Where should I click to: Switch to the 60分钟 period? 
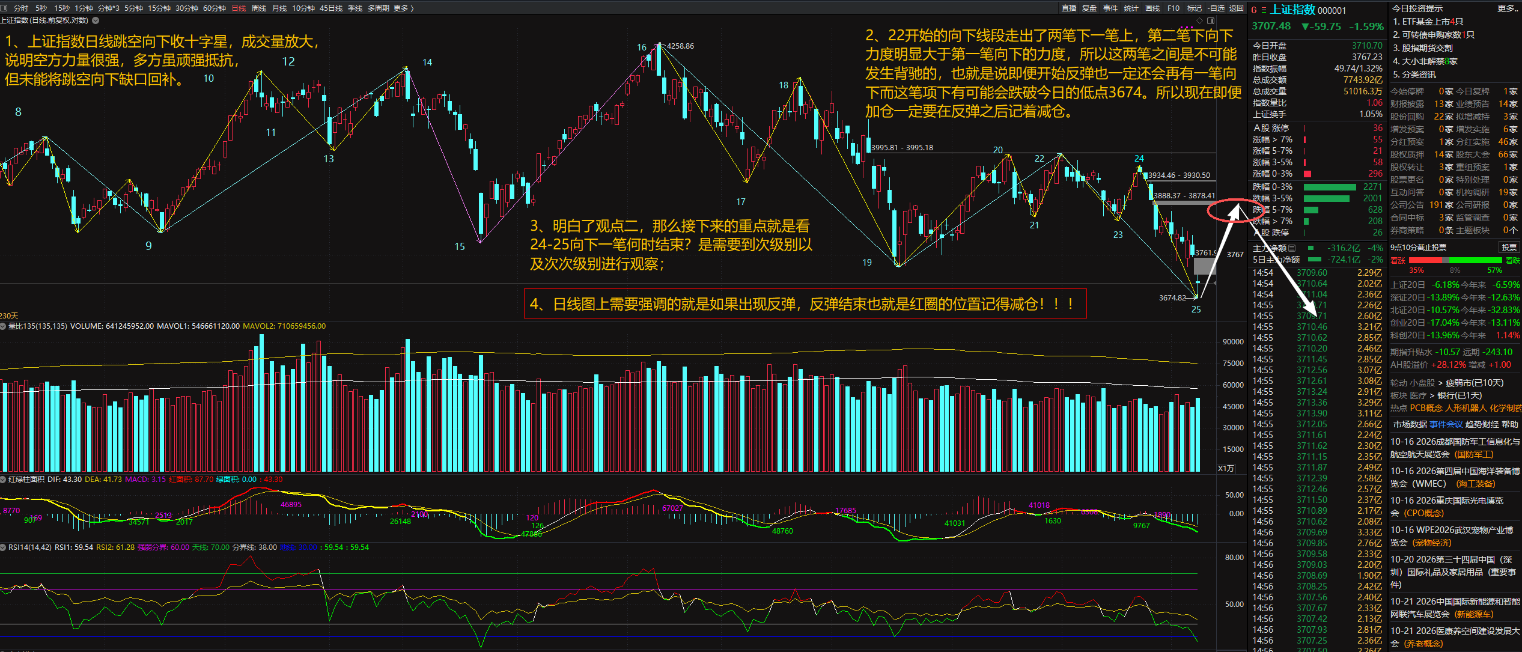point(215,8)
